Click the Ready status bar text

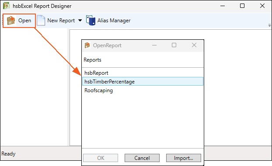coord(8,154)
